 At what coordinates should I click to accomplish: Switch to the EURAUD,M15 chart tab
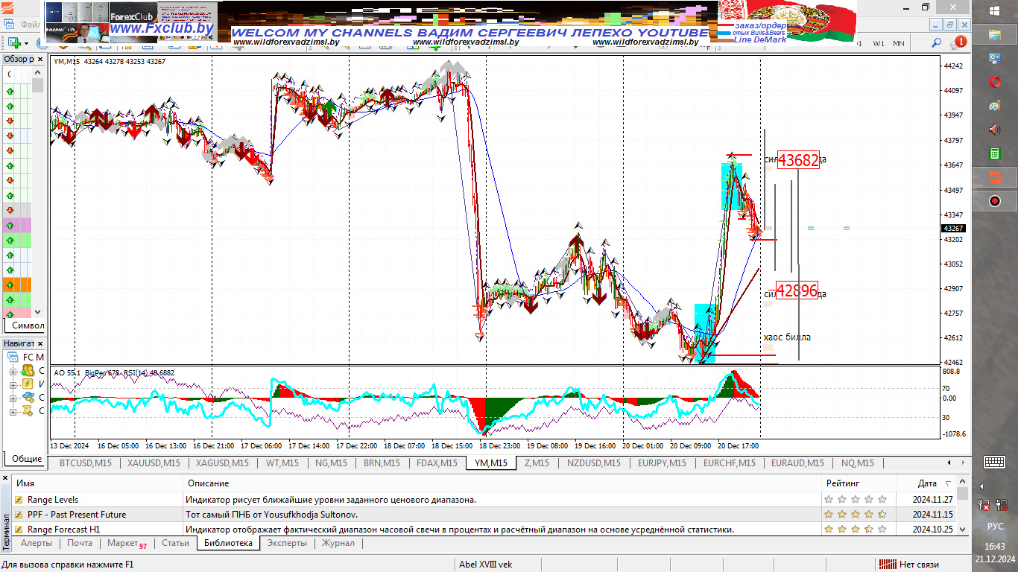coord(797,463)
